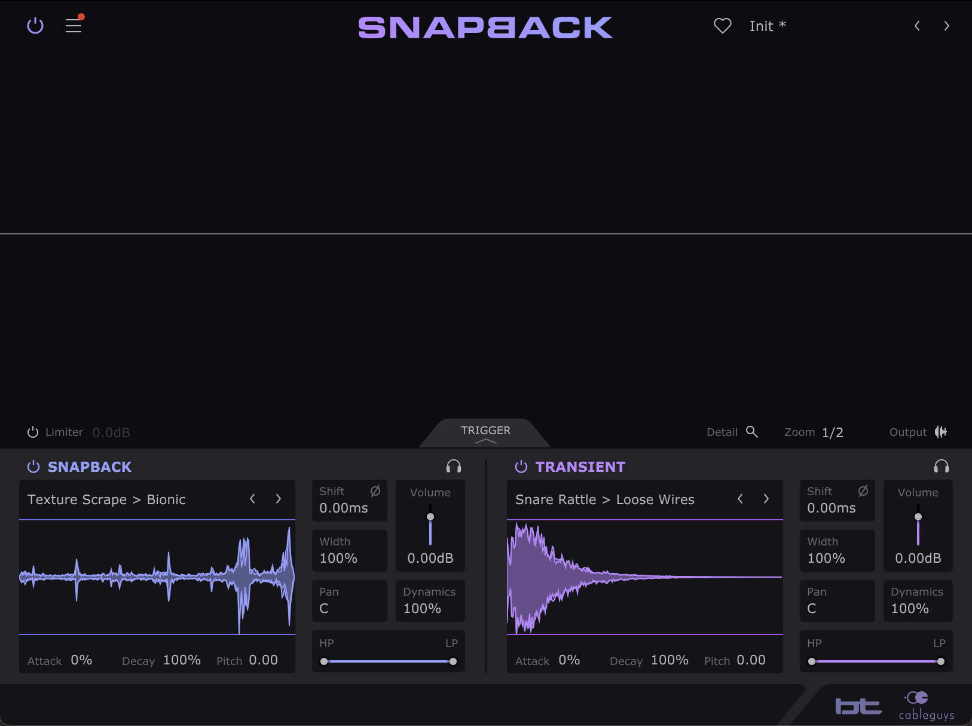Enable the Limiter power switch
The image size is (972, 726).
tap(33, 432)
